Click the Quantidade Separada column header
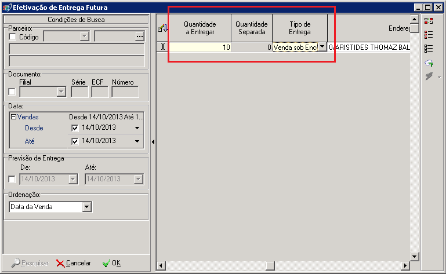The height and width of the screenshot is (274, 446). pyautogui.click(x=252, y=28)
